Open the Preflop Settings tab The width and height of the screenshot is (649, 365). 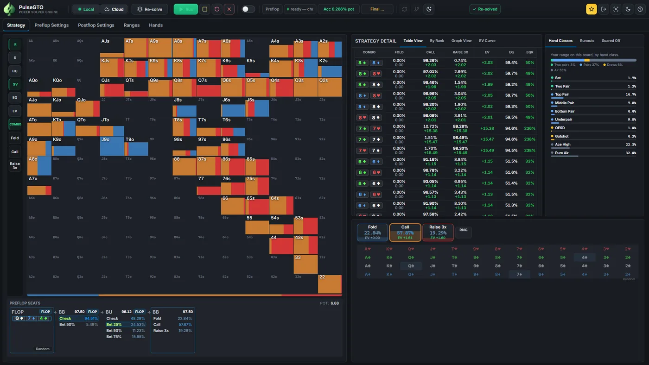[51, 25]
